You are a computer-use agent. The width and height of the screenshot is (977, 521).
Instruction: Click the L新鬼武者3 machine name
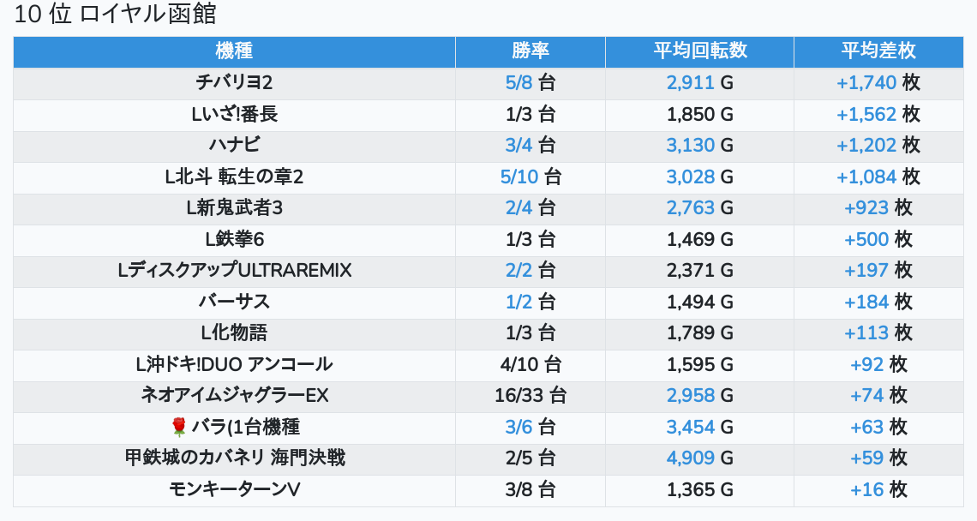[x=234, y=208]
